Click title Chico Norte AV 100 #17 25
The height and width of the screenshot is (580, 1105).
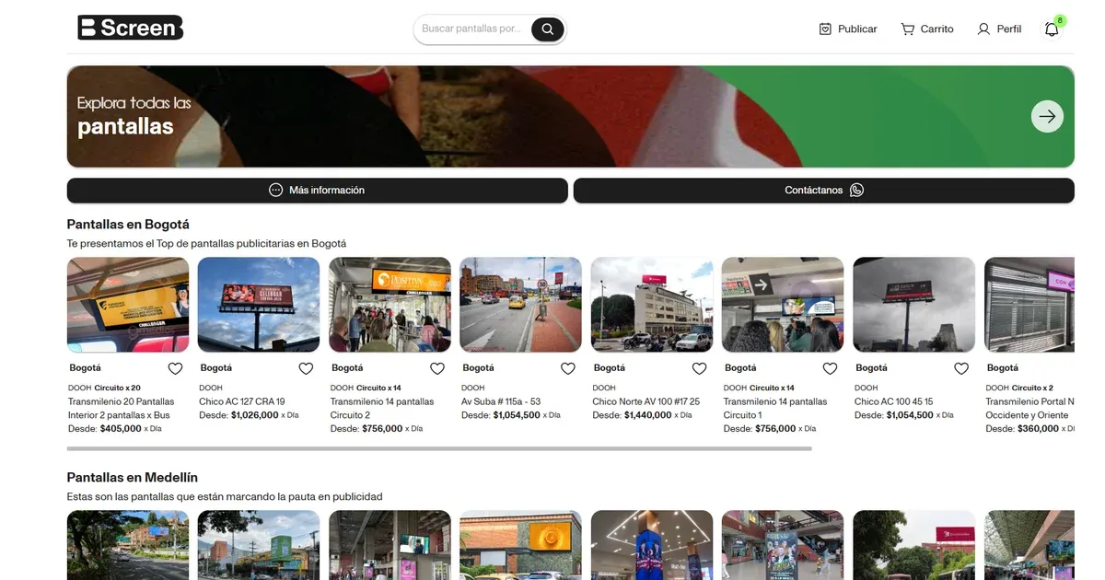pyautogui.click(x=646, y=401)
